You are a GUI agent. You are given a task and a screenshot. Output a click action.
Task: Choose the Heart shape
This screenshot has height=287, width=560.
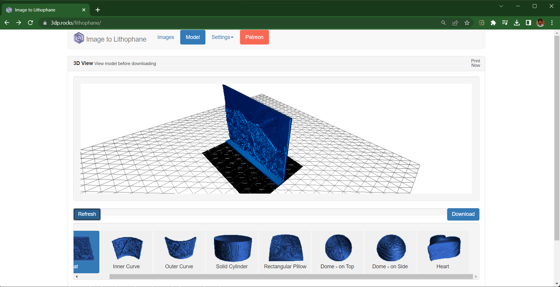pos(443,252)
